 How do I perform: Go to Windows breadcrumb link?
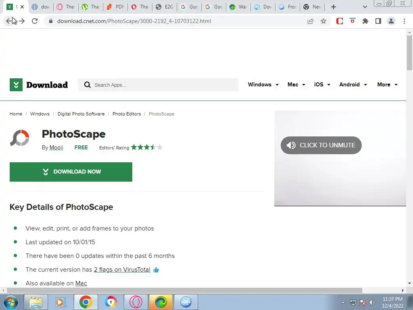coord(40,114)
